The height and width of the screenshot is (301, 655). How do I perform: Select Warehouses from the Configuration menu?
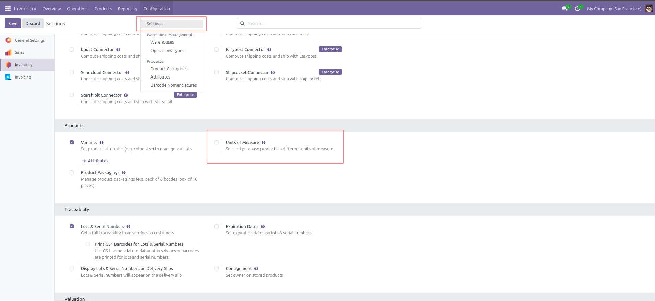[162, 42]
